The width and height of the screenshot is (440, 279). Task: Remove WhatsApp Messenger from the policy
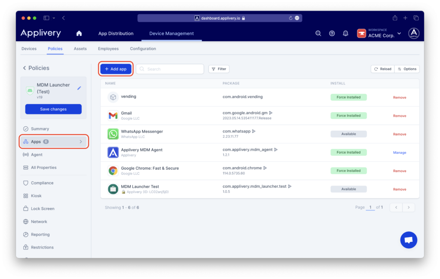(x=400, y=134)
